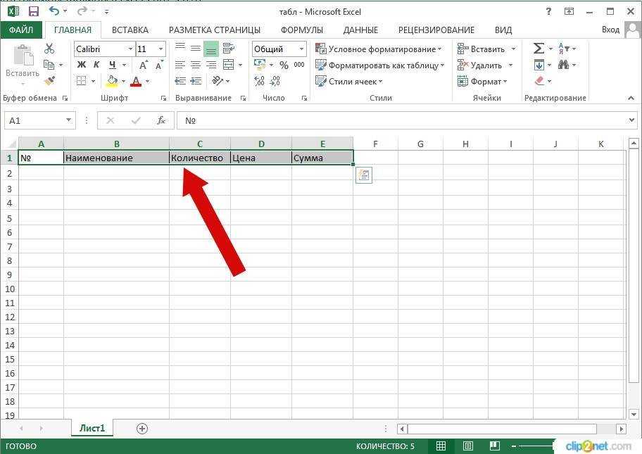The width and height of the screenshot is (642, 454).
Task: Switch to Page Layout view icon
Action: click(x=467, y=446)
